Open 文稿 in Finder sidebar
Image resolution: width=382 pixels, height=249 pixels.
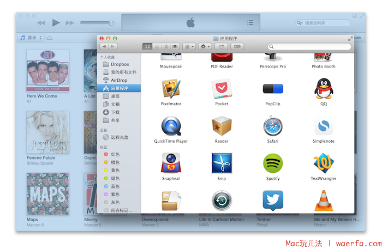[x=119, y=104]
